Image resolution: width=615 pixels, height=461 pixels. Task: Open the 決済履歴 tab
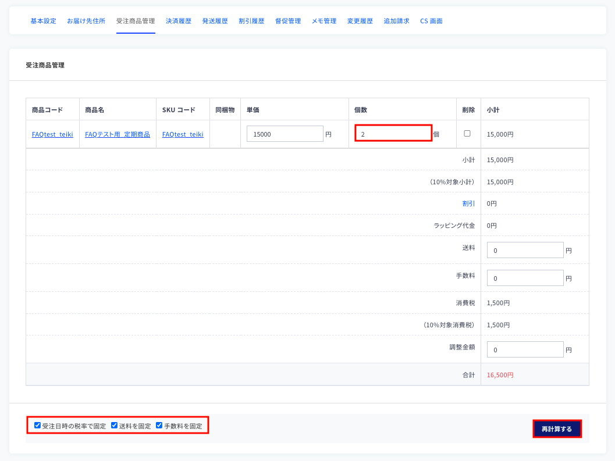(x=179, y=21)
